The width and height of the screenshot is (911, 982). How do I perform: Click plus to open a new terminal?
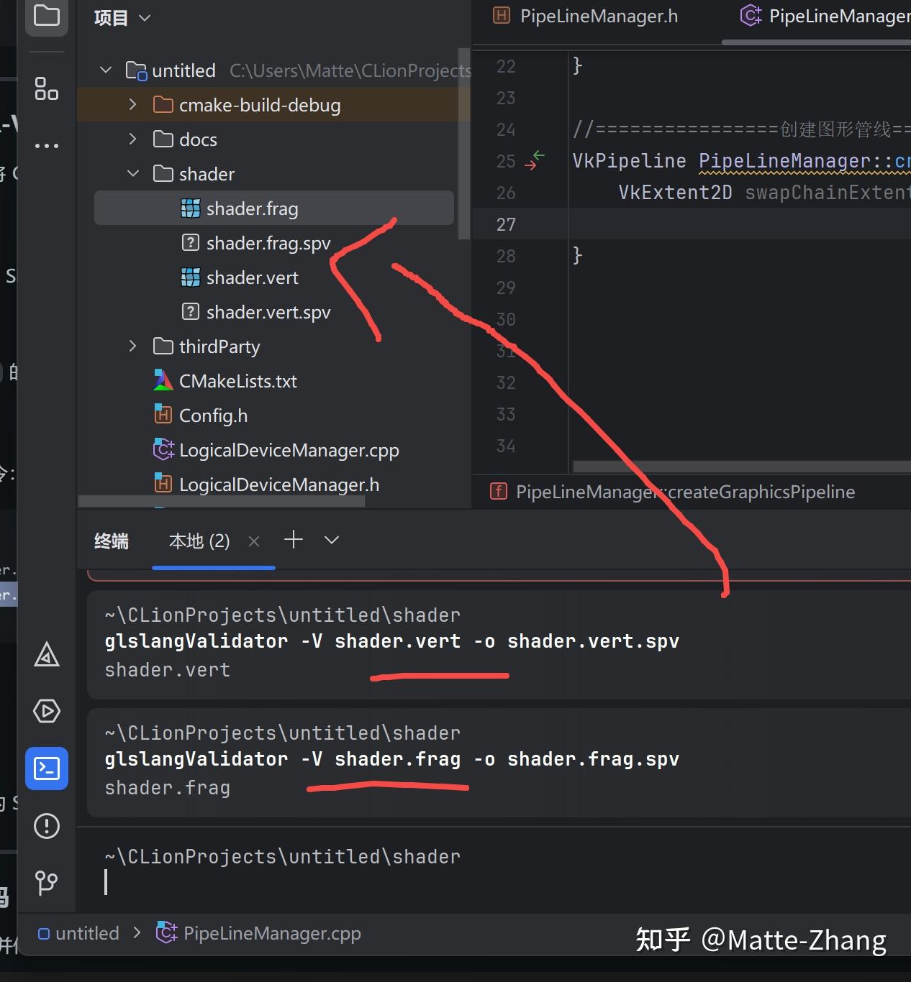pyautogui.click(x=293, y=539)
